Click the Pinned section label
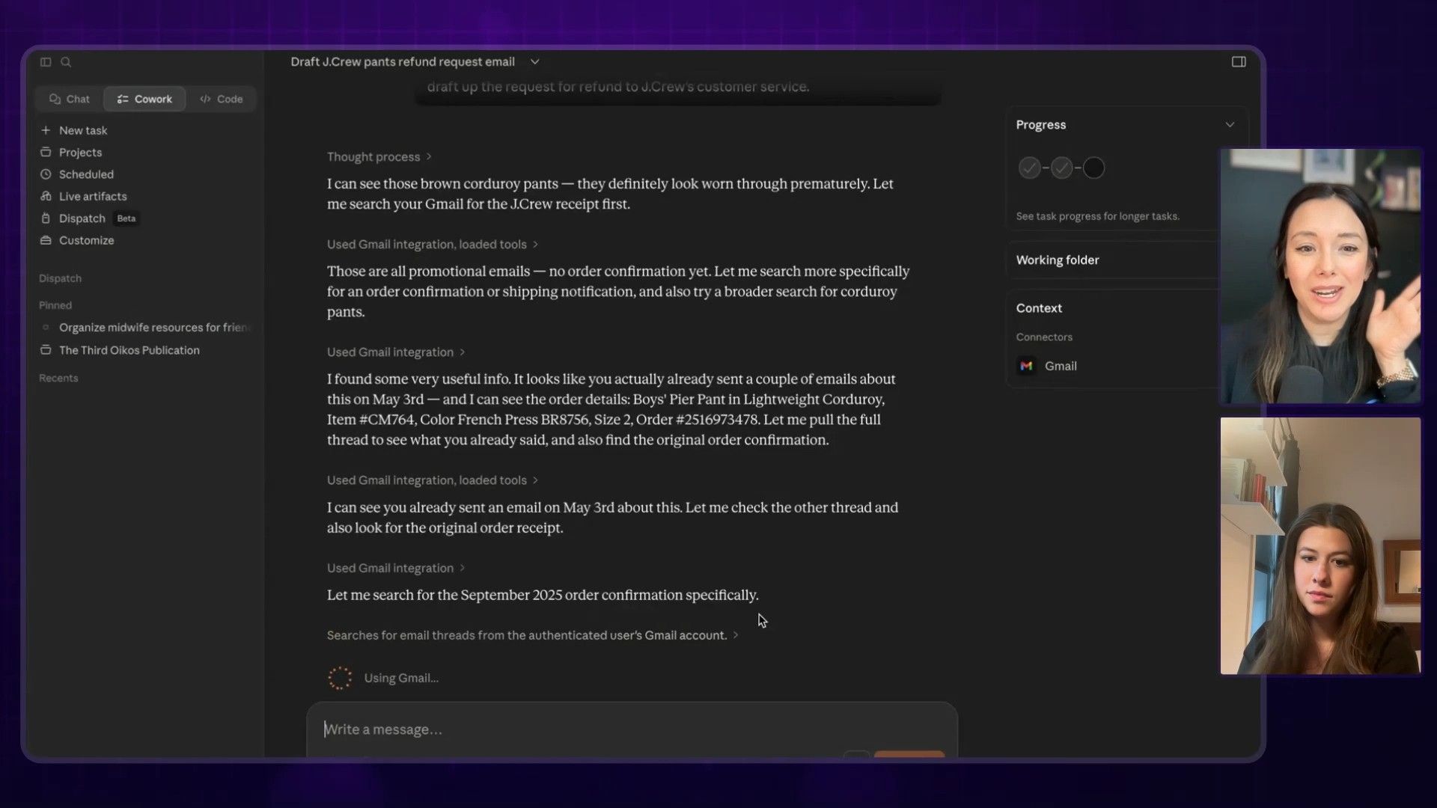The height and width of the screenshot is (808, 1437). pos(55,305)
